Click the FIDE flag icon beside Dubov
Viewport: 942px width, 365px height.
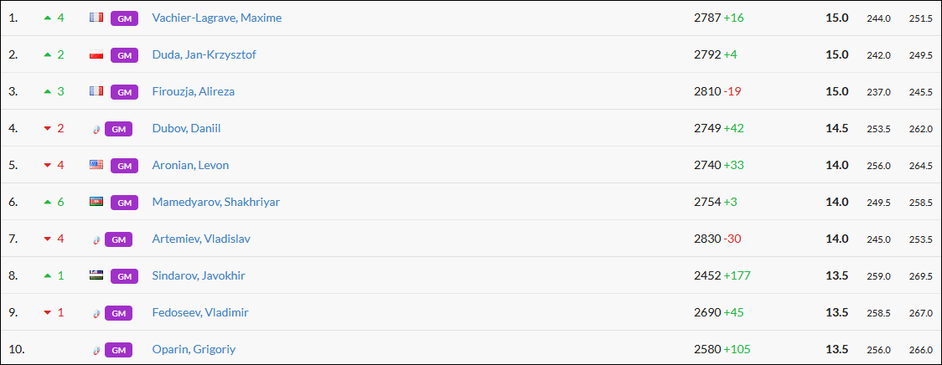click(97, 129)
